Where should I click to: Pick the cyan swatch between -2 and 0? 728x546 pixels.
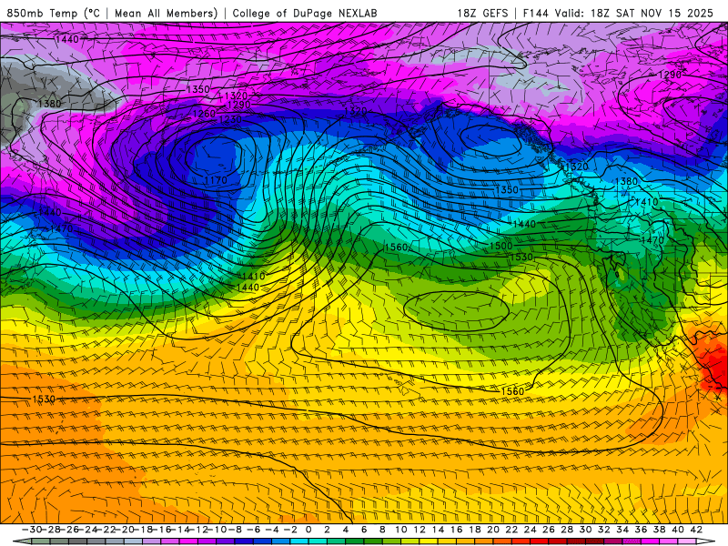(299, 542)
